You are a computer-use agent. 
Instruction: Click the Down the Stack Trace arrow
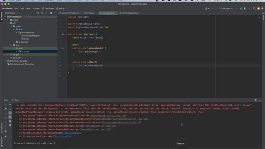tap(10, 109)
